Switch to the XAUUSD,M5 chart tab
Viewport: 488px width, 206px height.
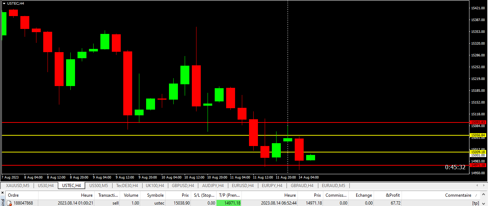coord(18,186)
